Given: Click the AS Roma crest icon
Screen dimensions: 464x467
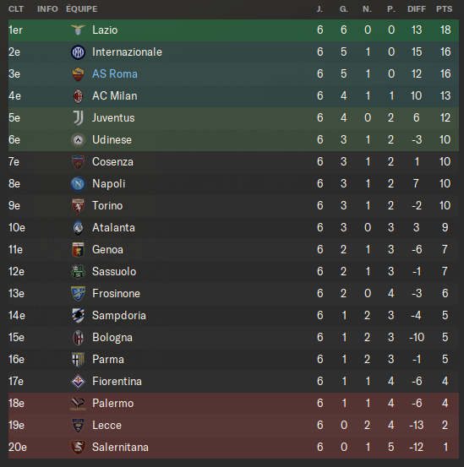Looking at the screenshot, I should tap(78, 74).
